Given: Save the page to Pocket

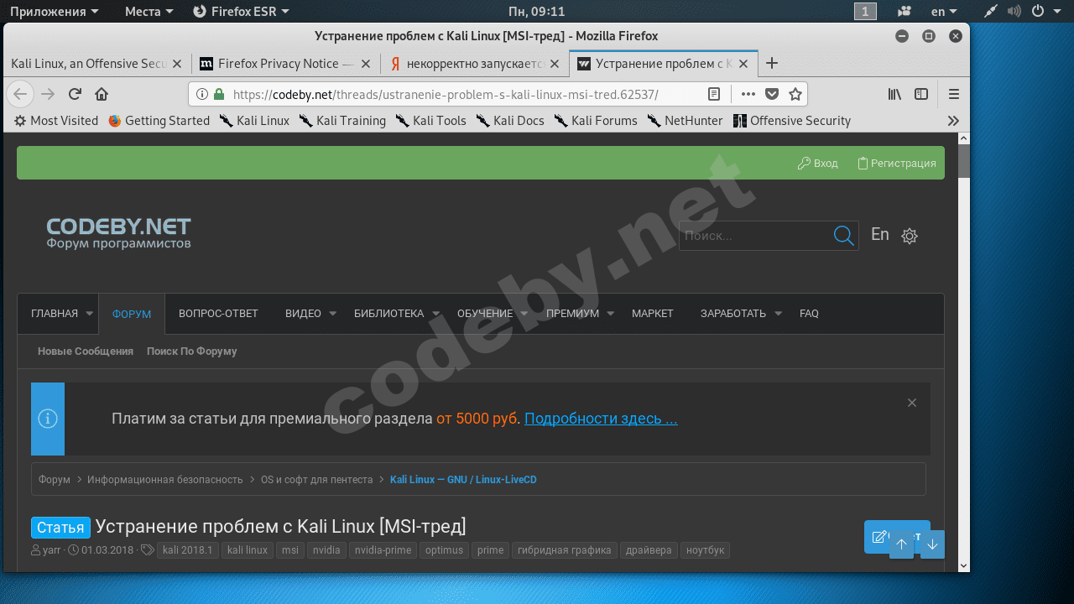Looking at the screenshot, I should point(772,94).
